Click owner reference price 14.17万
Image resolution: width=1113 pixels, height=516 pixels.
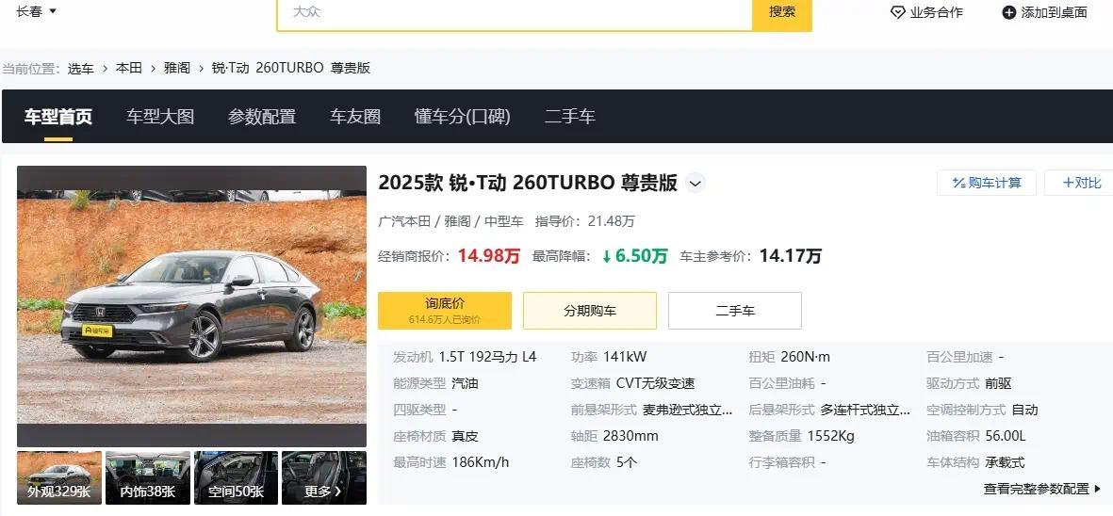(x=791, y=256)
